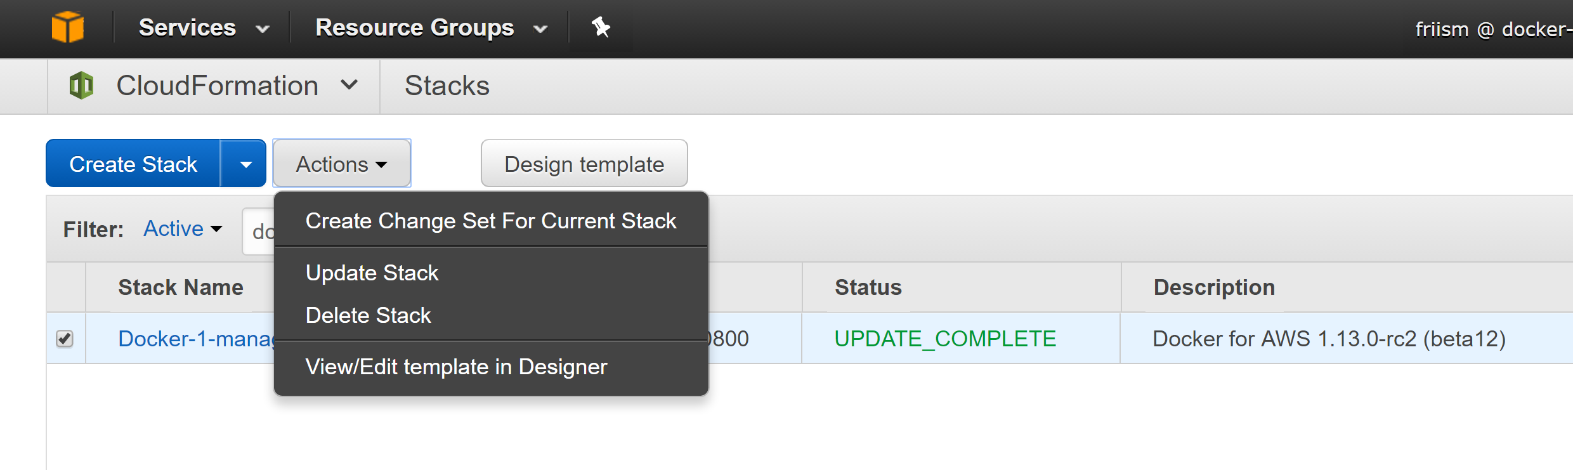1573x470 pixels.
Task: Expand the CloudFormation chevron dropdown
Action: 349,85
